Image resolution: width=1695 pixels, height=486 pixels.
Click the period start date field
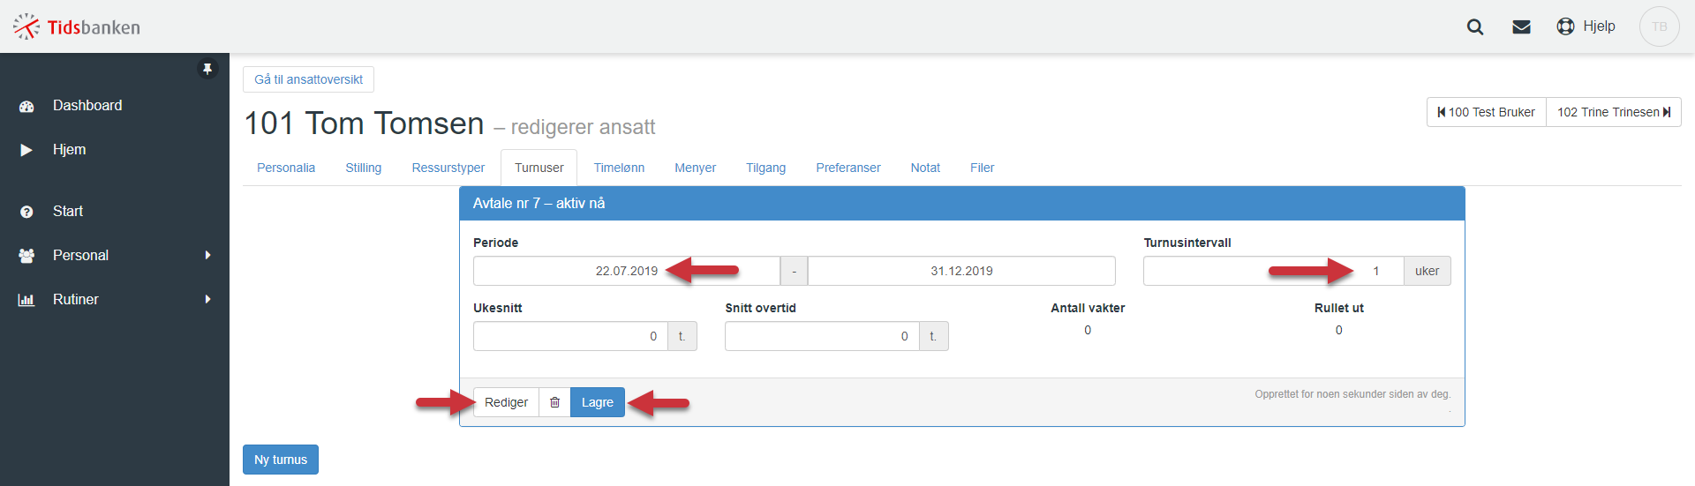(627, 271)
